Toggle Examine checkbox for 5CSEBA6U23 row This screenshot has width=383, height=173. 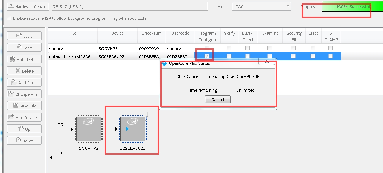270,56
